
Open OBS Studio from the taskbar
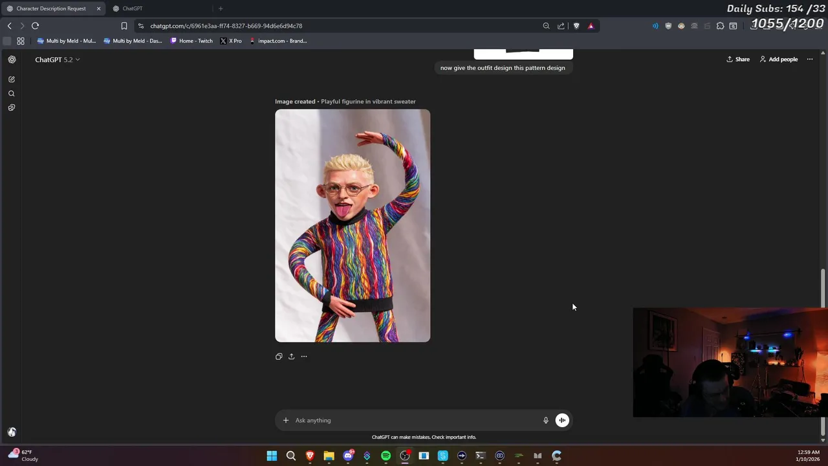click(405, 456)
